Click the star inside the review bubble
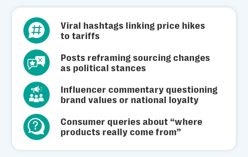The width and height of the screenshot is (248, 157). pyautogui.click(x=33, y=63)
